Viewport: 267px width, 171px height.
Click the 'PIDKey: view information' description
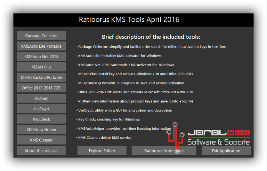pyautogui.click(x=134, y=101)
